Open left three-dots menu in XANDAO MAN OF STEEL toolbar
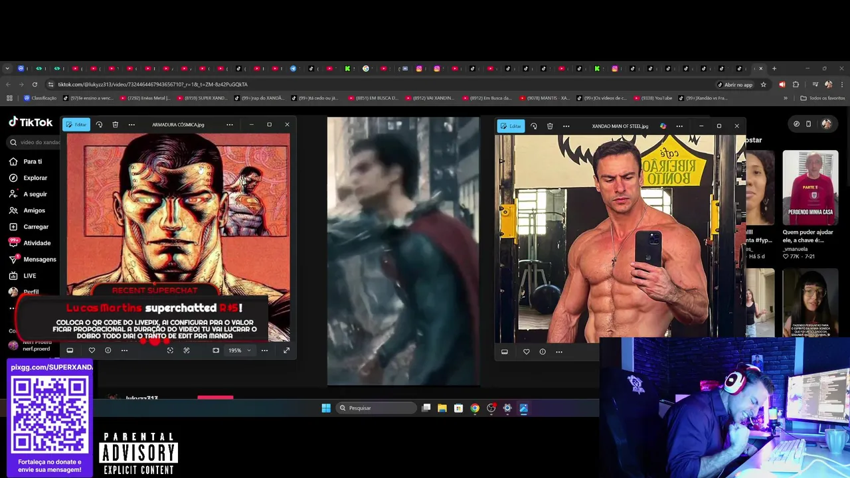850x478 pixels. point(566,125)
